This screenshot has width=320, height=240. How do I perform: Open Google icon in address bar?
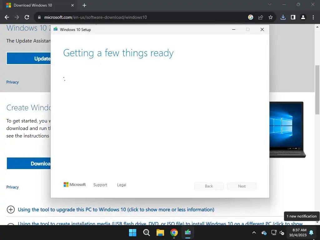click(251, 17)
